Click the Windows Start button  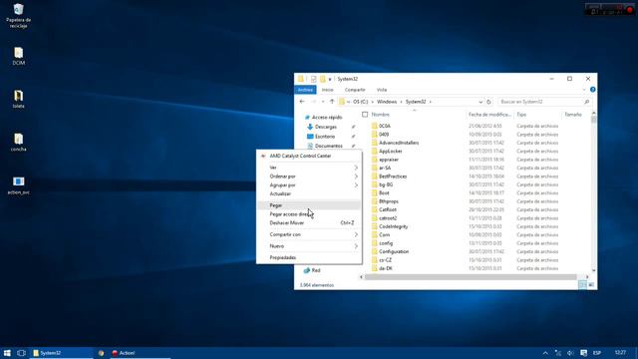[x=7, y=353]
